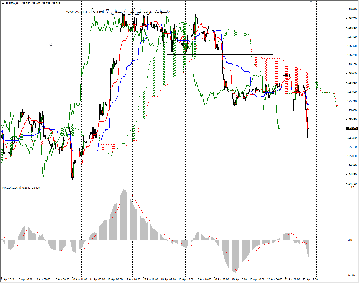Screen dimensions: 359x283
Task: Click the 12 Apr 16:00 time label
Action: tap(133, 279)
